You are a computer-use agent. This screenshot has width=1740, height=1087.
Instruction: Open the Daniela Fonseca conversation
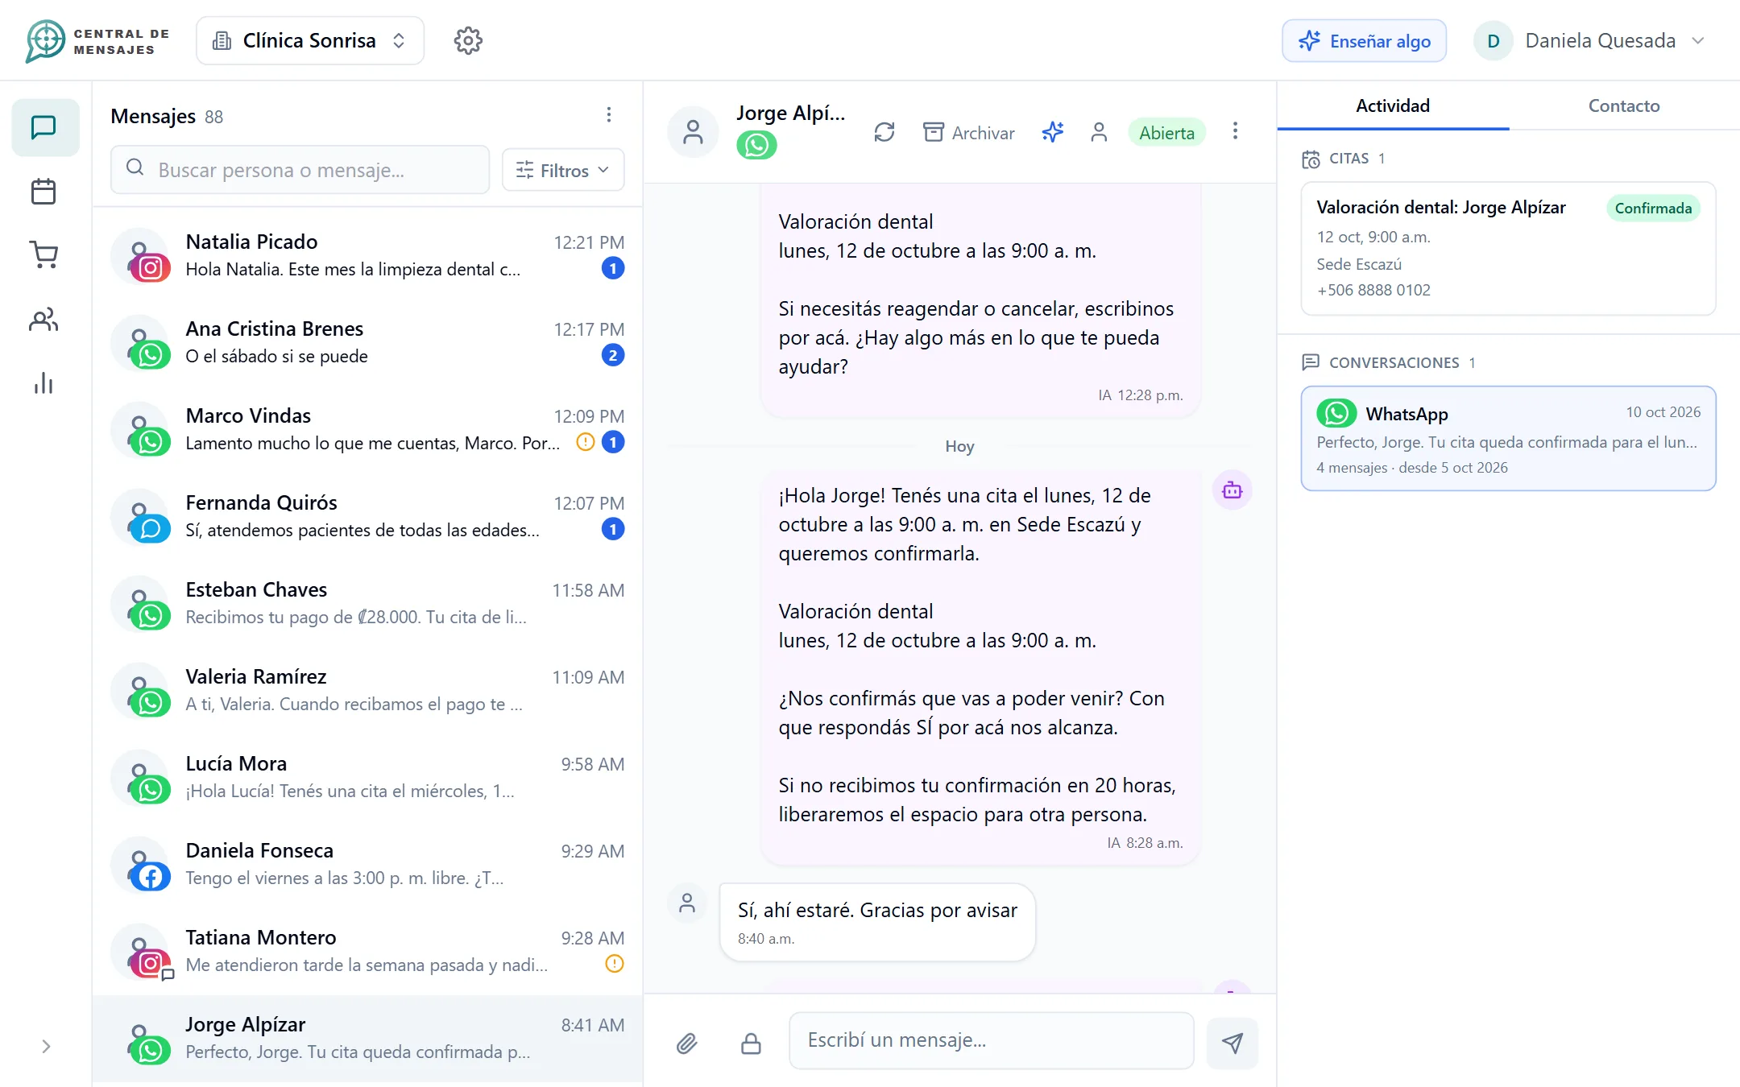[x=367, y=863]
